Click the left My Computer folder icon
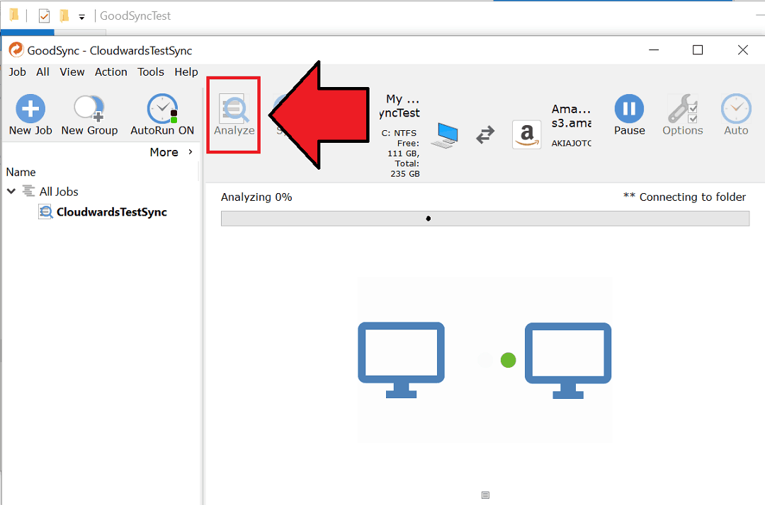Viewport: 765px width, 505px height. [x=444, y=134]
